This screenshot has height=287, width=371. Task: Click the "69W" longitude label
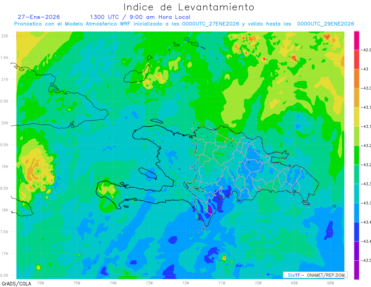point(294,283)
